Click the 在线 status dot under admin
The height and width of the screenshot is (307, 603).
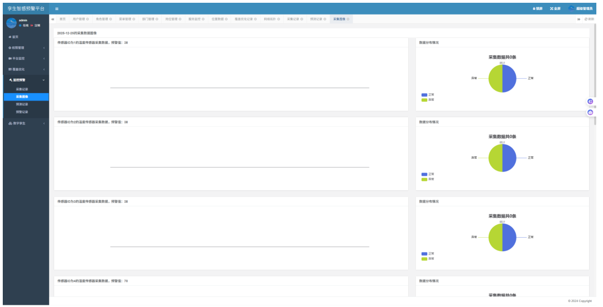pyautogui.click(x=21, y=25)
